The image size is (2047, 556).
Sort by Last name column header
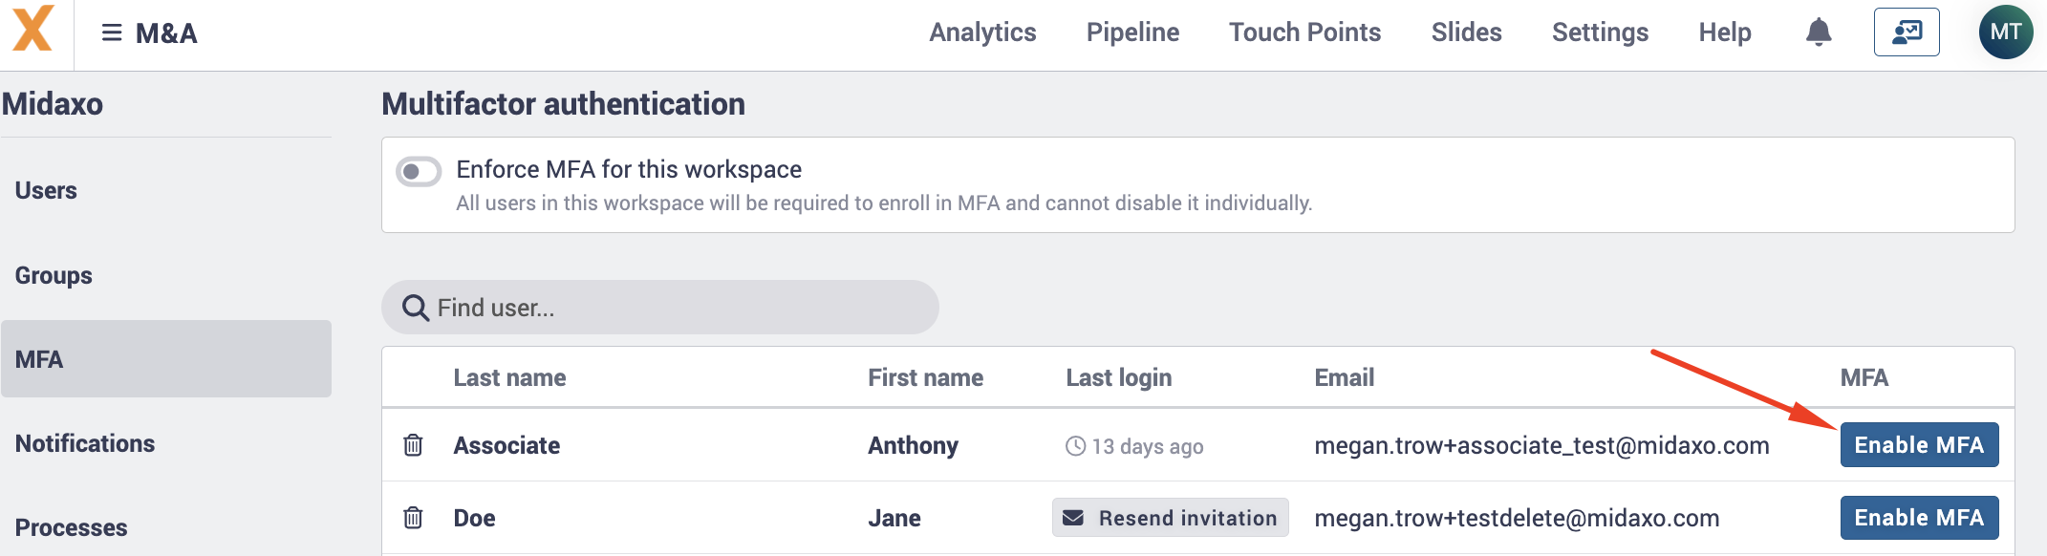point(509,378)
